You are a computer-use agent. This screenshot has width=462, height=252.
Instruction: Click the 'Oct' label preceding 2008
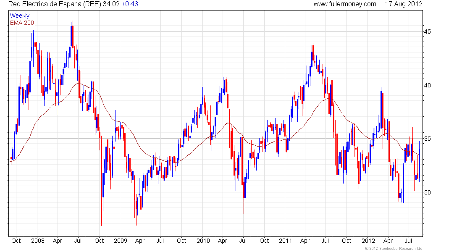(x=16, y=241)
